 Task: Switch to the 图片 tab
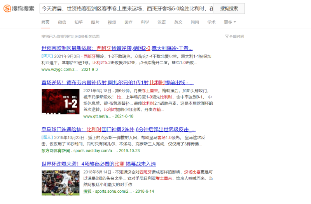click(x=95, y=22)
